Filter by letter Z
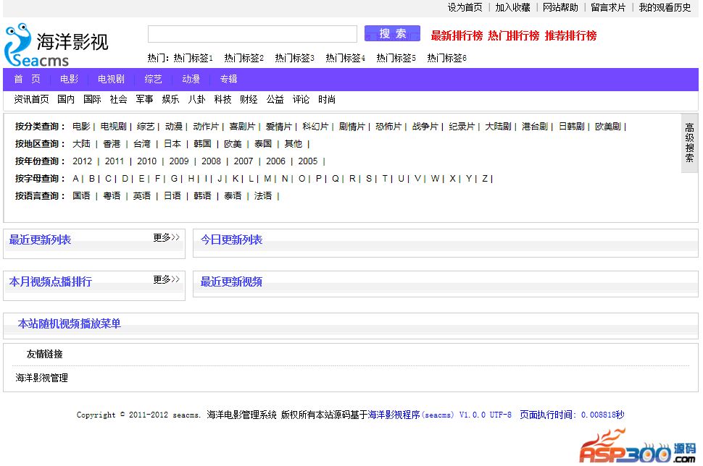Viewport: 703px width, 466px height. tap(485, 179)
